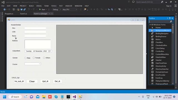Image resolution: width=178 pixels, height=100 pixels.
Task: Click the Toolbox search input field
Action: 159,21
